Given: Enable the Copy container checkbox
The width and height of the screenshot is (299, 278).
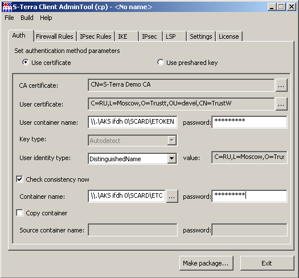Looking at the screenshot, I should (x=19, y=212).
